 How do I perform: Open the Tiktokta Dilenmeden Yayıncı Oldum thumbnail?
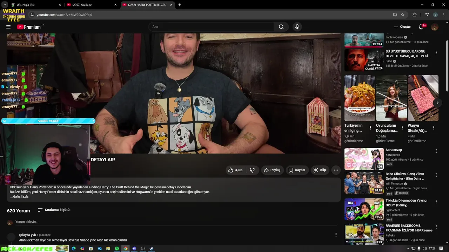[364, 209]
